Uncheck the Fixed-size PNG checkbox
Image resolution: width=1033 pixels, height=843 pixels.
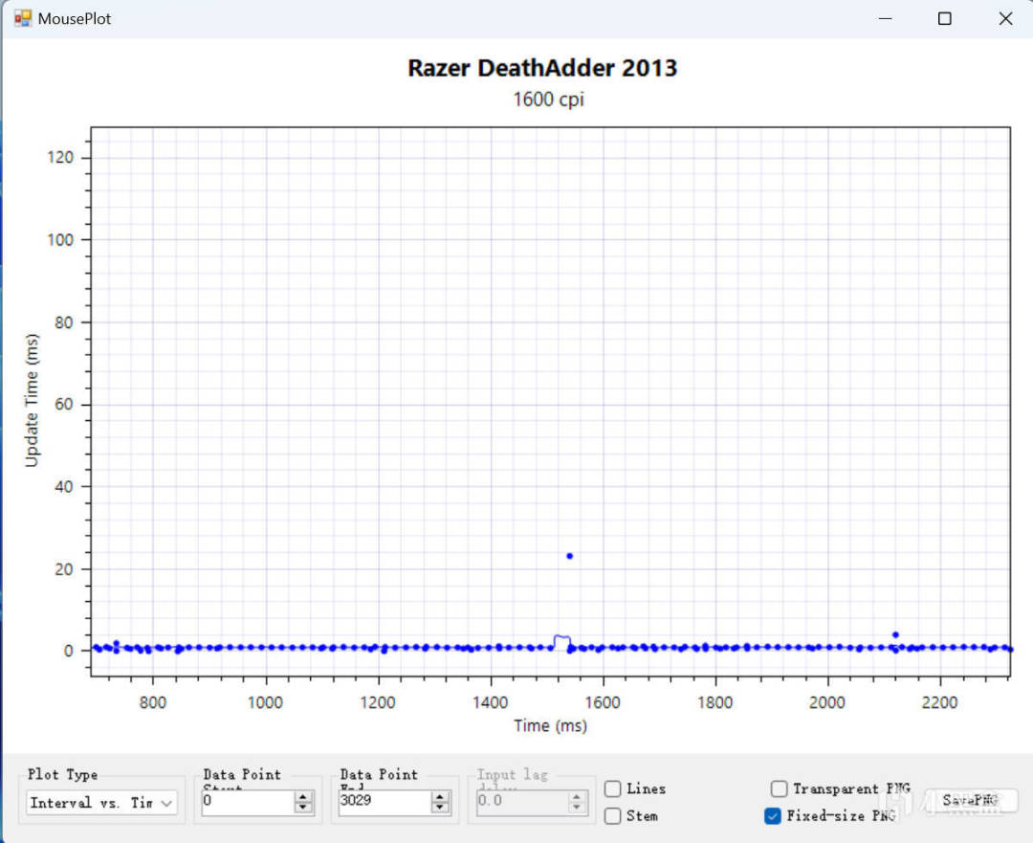773,815
